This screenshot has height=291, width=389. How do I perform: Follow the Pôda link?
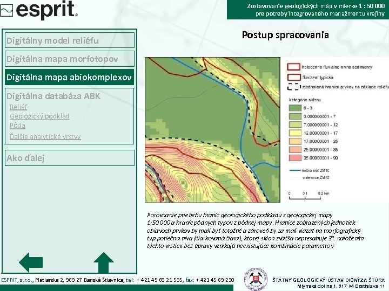(x=17, y=126)
